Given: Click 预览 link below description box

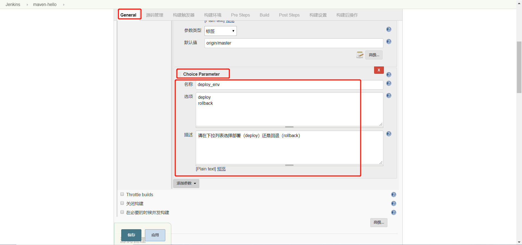Looking at the screenshot, I should (221, 169).
